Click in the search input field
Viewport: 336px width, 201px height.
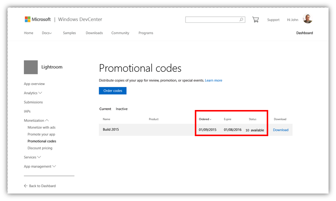pos(212,20)
